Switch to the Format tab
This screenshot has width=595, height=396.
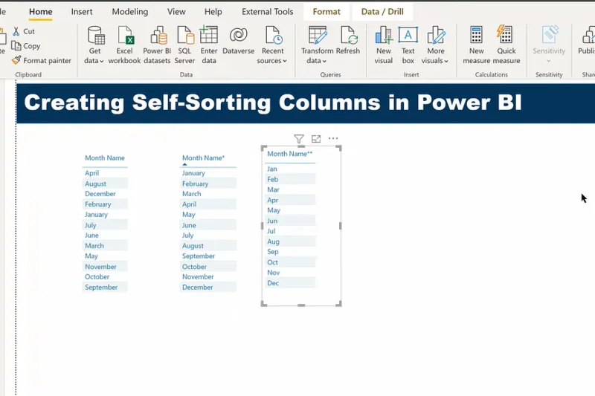tap(327, 12)
